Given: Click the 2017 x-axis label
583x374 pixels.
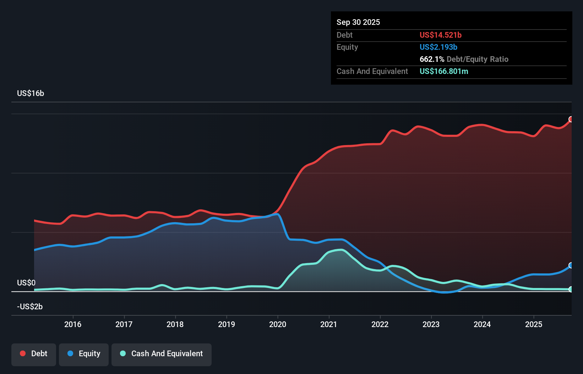Looking at the screenshot, I should 124,324.
